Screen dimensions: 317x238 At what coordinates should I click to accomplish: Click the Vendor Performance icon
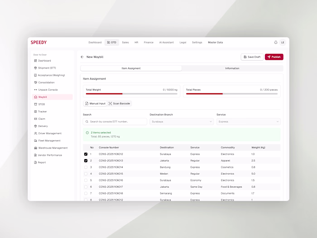(x=36, y=155)
